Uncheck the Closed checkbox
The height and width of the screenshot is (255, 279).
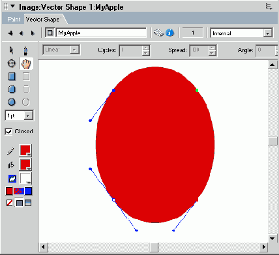pos(8,132)
